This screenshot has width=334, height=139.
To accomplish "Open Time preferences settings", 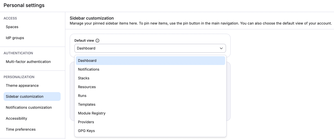I will pyautogui.click(x=32, y=129).
